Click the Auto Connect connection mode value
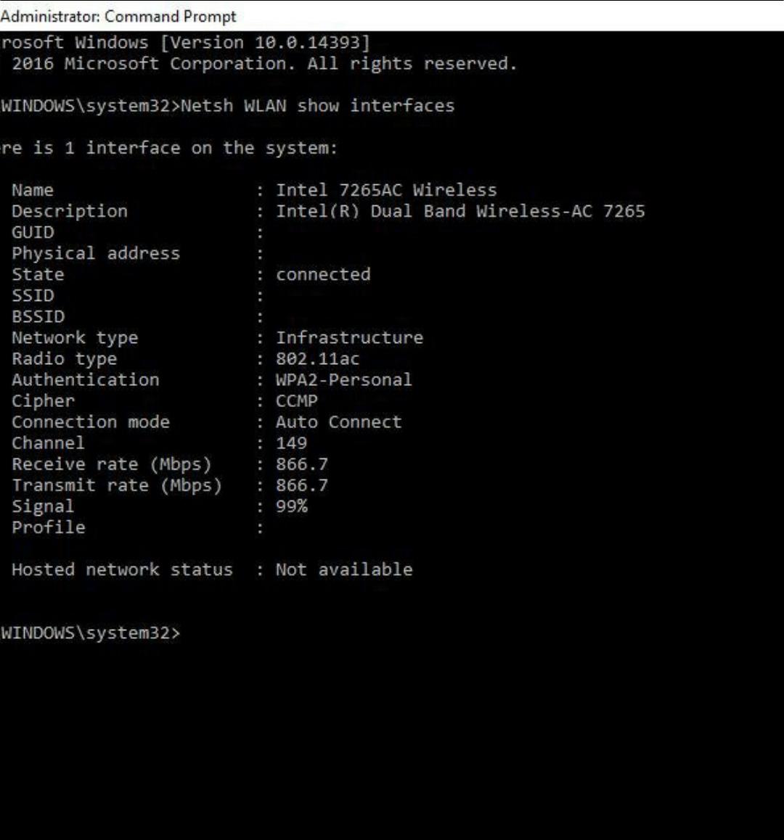The width and height of the screenshot is (784, 840). pyautogui.click(x=338, y=421)
